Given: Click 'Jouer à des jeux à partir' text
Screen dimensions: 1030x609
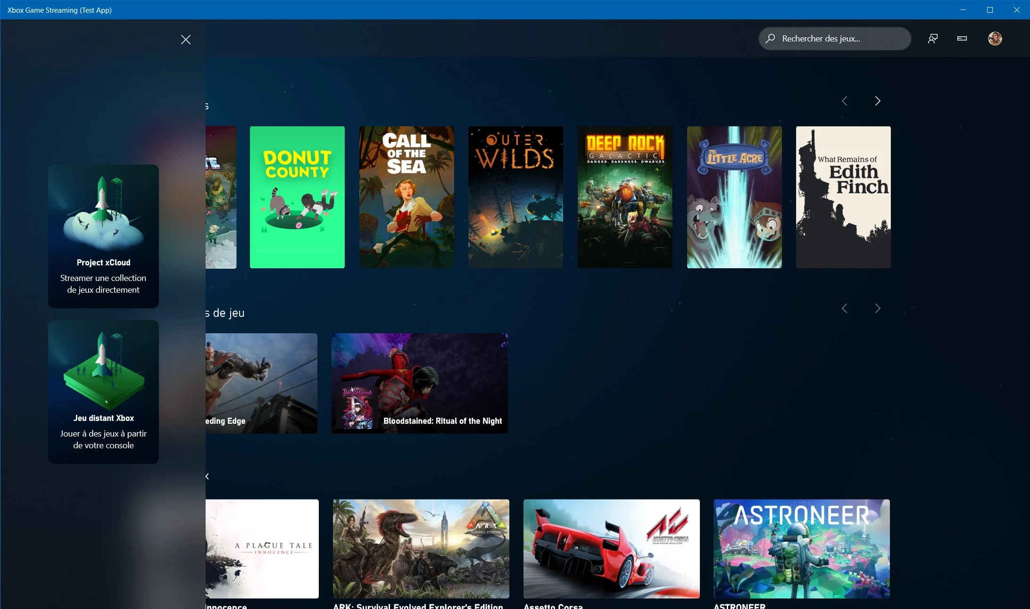Looking at the screenshot, I should (x=103, y=433).
